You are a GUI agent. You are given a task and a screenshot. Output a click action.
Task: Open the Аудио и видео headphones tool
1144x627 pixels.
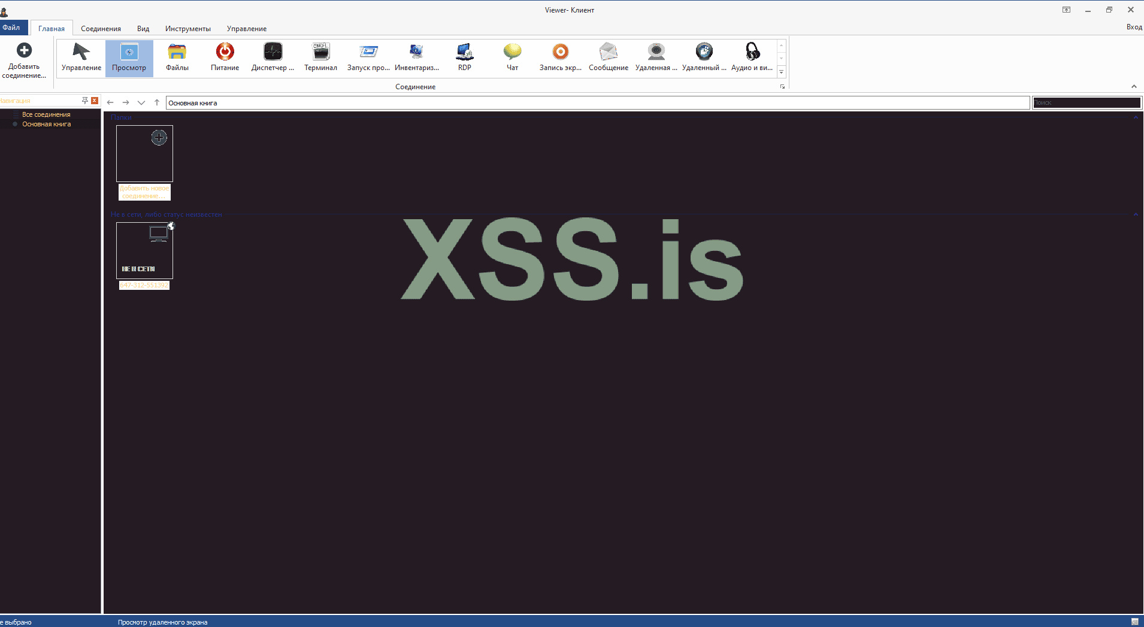[752, 58]
